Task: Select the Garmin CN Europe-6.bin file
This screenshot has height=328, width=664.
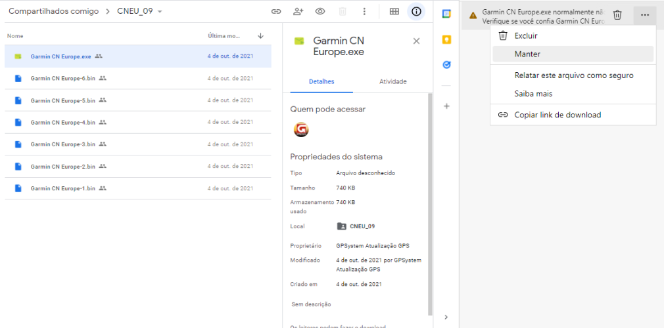Action: (138, 78)
